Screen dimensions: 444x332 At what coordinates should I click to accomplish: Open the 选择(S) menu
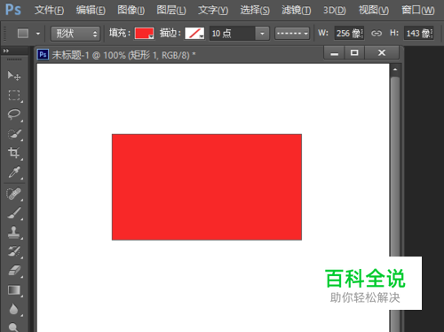pyautogui.click(x=255, y=11)
